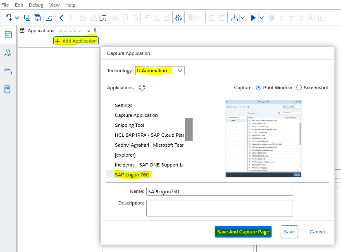Click the export project icon in toolbar
Image resolution: width=341 pixels, height=252 pixels.
tap(49, 18)
